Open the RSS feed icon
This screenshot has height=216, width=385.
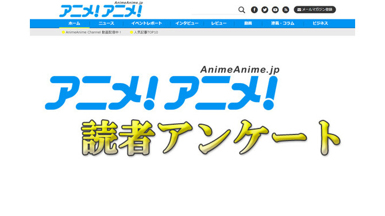point(286,10)
